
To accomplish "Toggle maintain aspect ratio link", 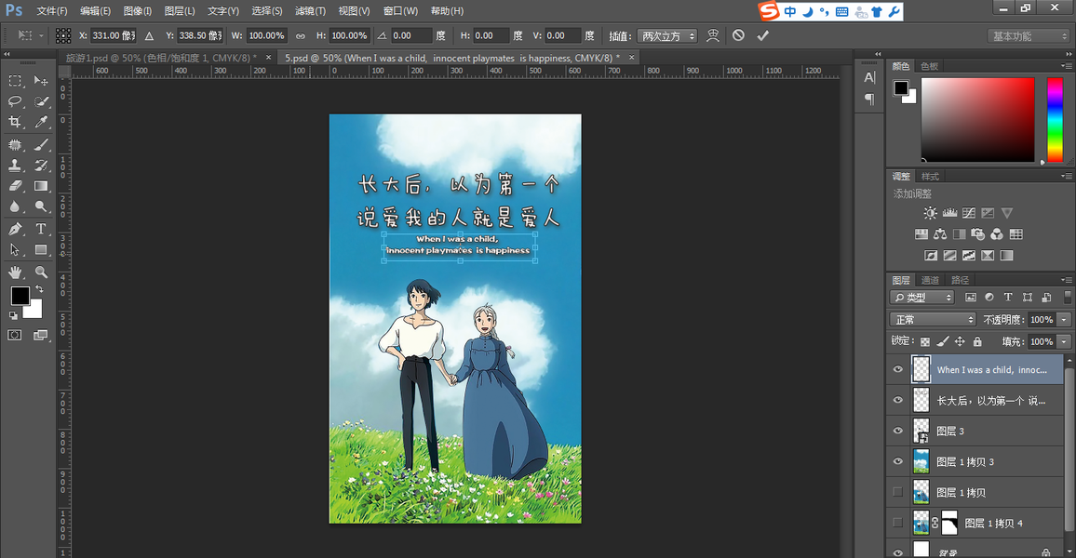I will click(300, 35).
